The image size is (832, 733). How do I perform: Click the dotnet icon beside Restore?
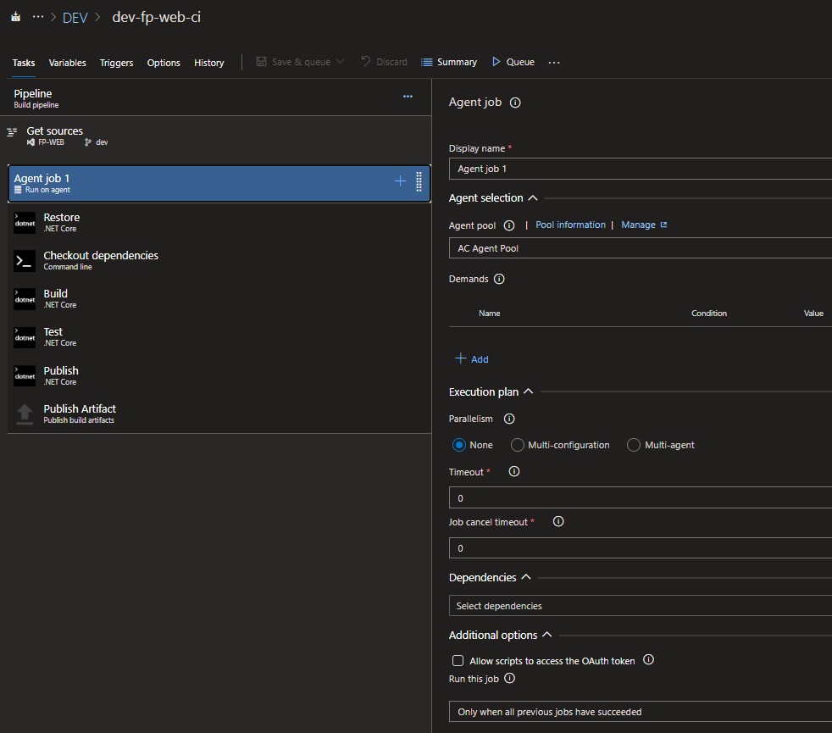click(x=25, y=223)
